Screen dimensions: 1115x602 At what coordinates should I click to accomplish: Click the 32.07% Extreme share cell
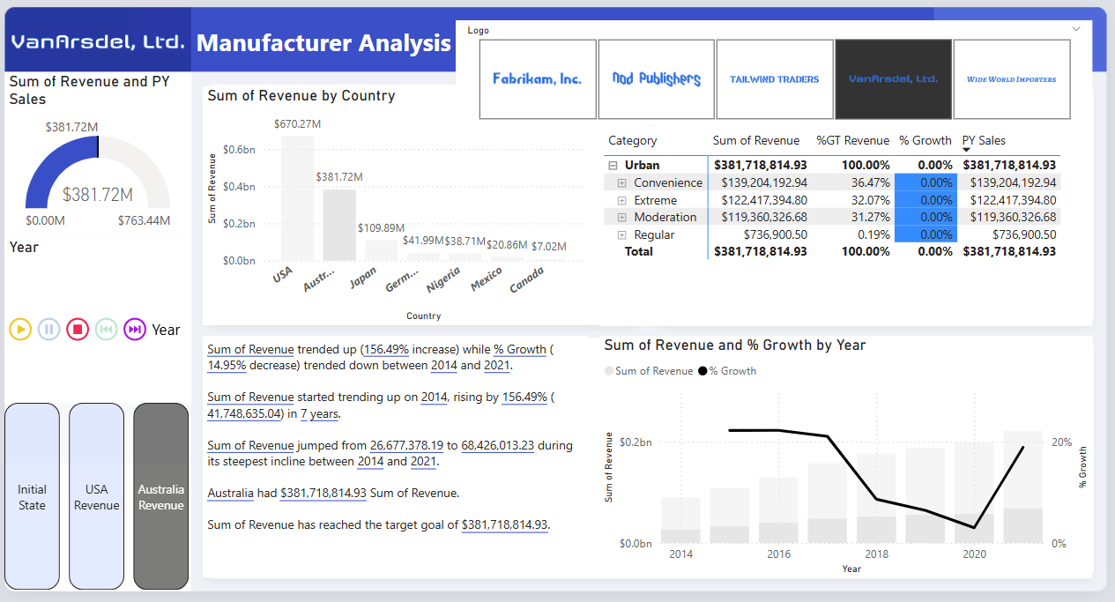[x=870, y=201]
